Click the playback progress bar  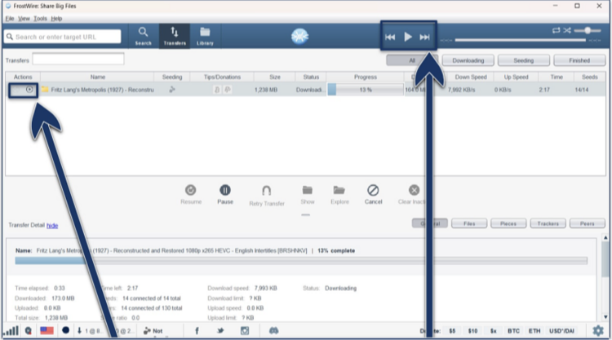pyautogui.click(x=521, y=40)
